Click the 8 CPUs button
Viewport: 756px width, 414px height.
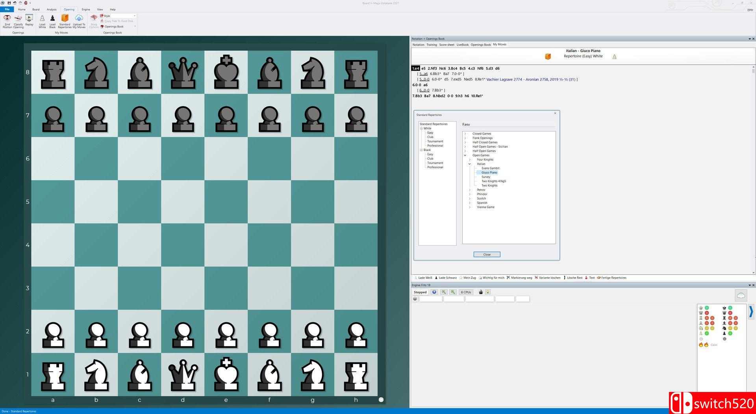tap(466, 292)
